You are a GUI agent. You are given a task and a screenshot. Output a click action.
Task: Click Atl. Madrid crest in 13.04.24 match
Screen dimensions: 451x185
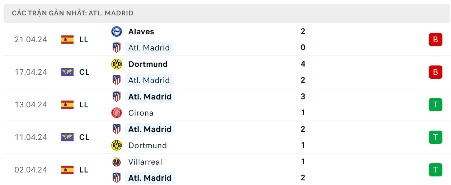(x=117, y=97)
